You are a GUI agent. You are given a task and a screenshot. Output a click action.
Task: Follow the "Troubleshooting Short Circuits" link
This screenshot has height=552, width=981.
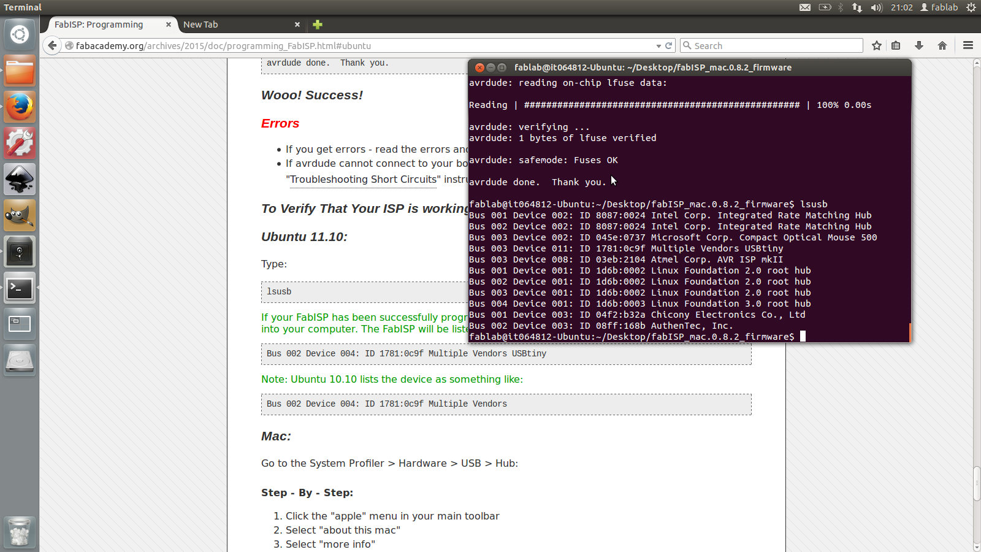[x=364, y=179]
